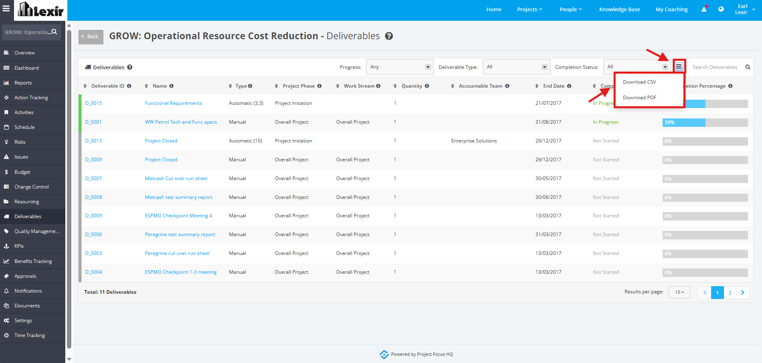
Task: Open the Earl Lexir user menu
Action: (x=745, y=9)
